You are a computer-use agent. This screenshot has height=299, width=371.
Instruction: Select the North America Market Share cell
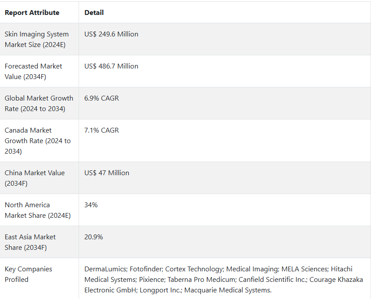coord(37,210)
